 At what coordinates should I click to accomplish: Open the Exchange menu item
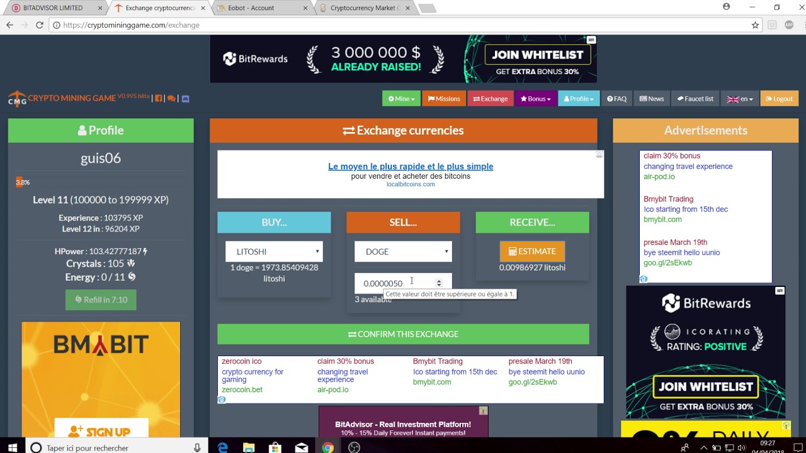(491, 99)
